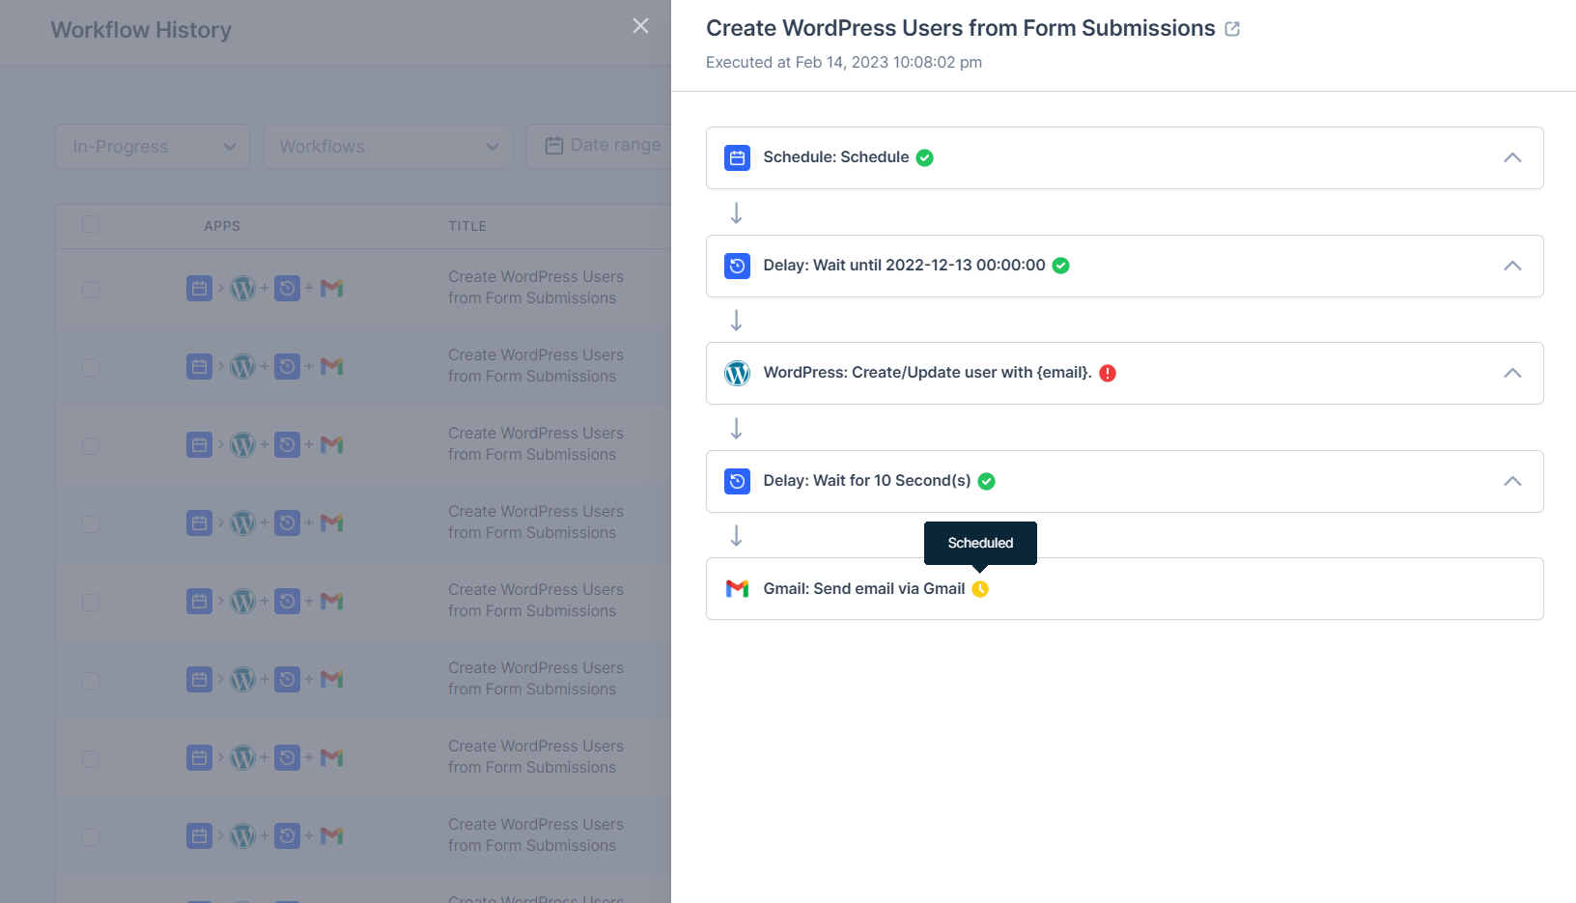Toggle the select-all checkbox in table header
This screenshot has width=1576, height=903.
[91, 225]
